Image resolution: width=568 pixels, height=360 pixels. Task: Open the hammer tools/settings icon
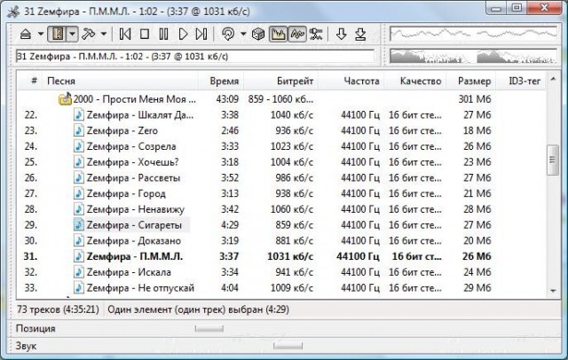point(88,34)
